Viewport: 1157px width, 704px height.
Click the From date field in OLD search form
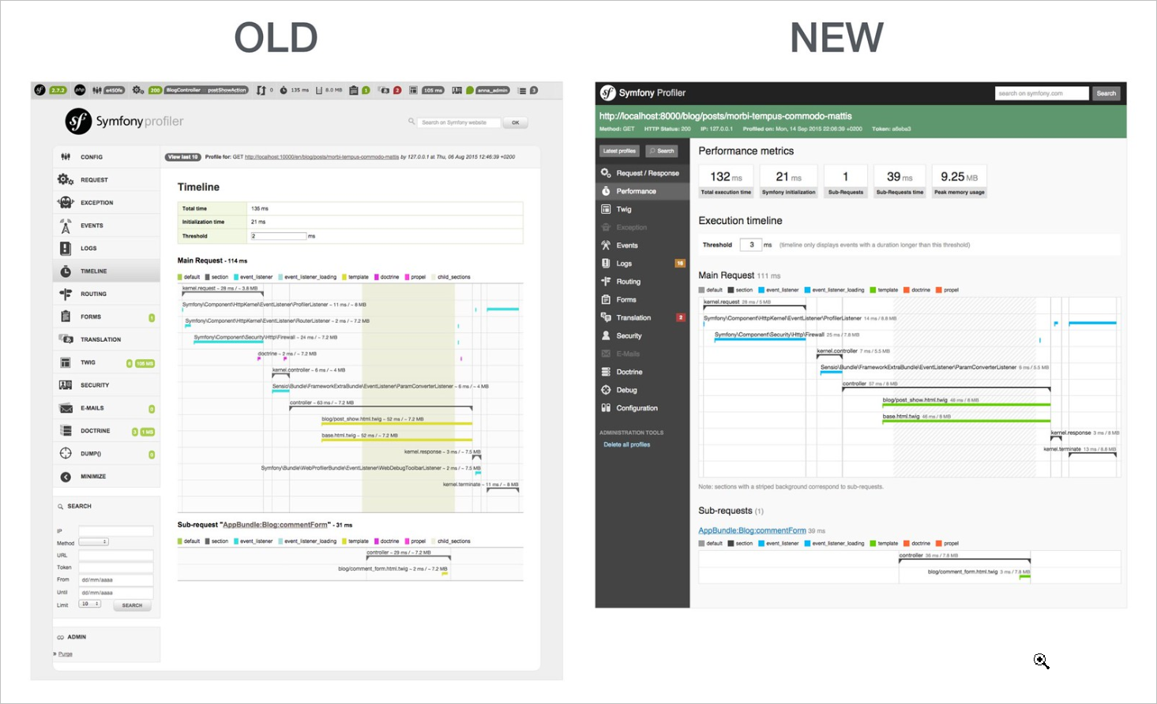115,579
